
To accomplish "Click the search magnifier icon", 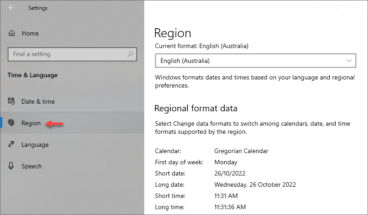I will (x=130, y=54).
